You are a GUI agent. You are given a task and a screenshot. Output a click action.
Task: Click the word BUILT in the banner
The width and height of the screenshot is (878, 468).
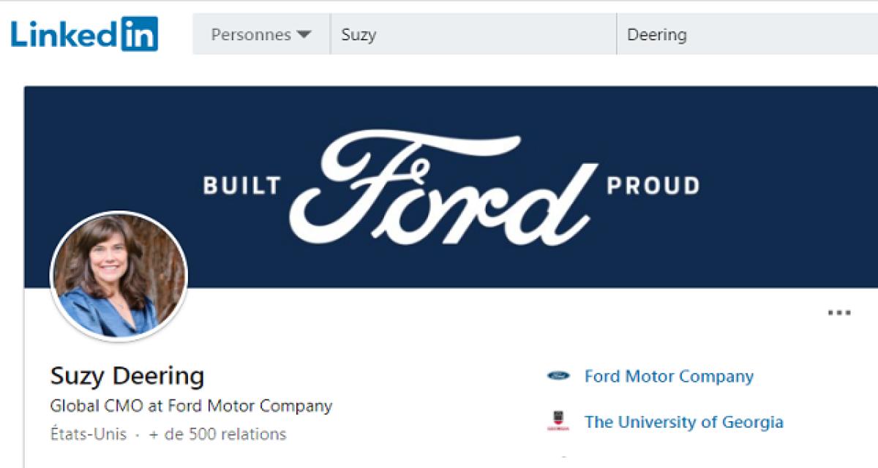[241, 186]
